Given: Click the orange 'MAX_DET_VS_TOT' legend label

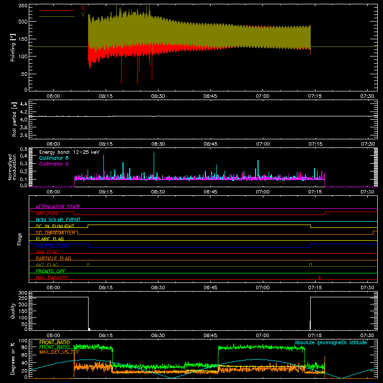Looking at the screenshot, I should (x=59, y=352).
